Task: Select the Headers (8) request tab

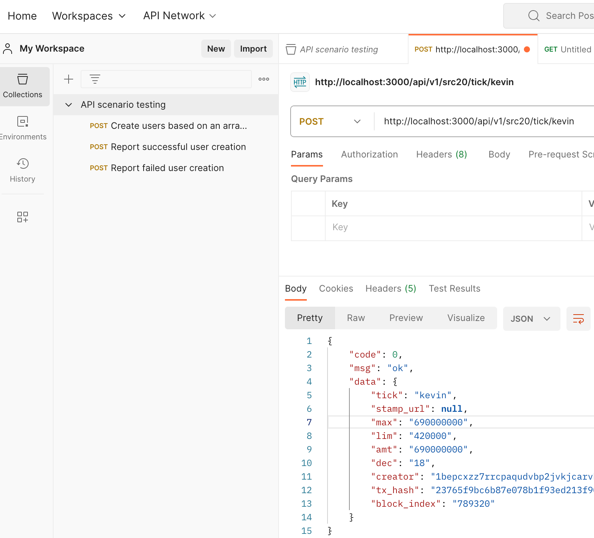Action: coord(441,154)
